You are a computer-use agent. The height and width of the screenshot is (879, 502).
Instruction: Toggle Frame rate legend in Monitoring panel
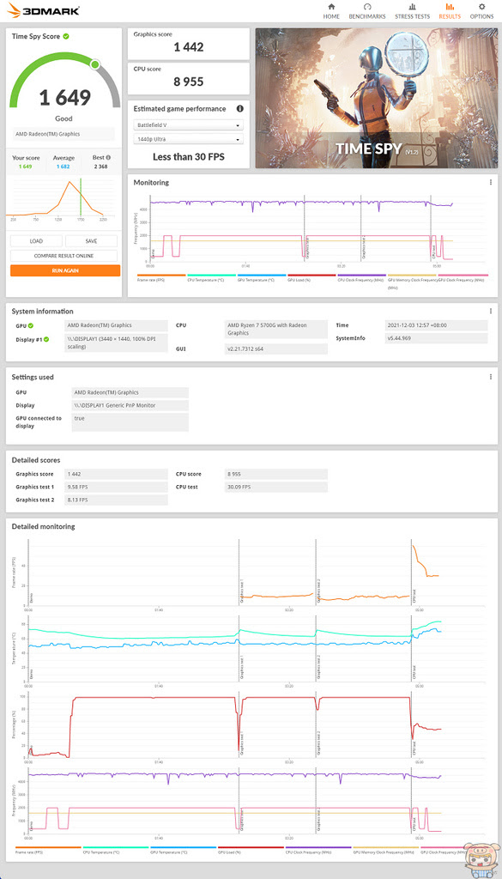coord(160,277)
